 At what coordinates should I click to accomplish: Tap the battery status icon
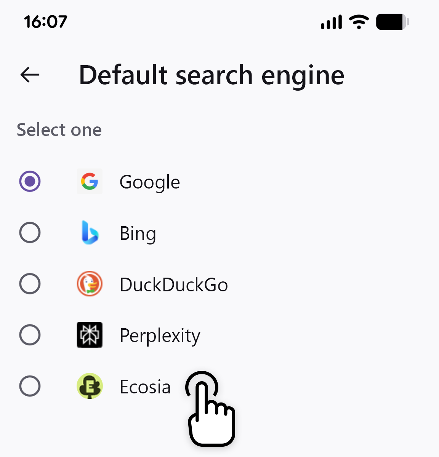(392, 22)
